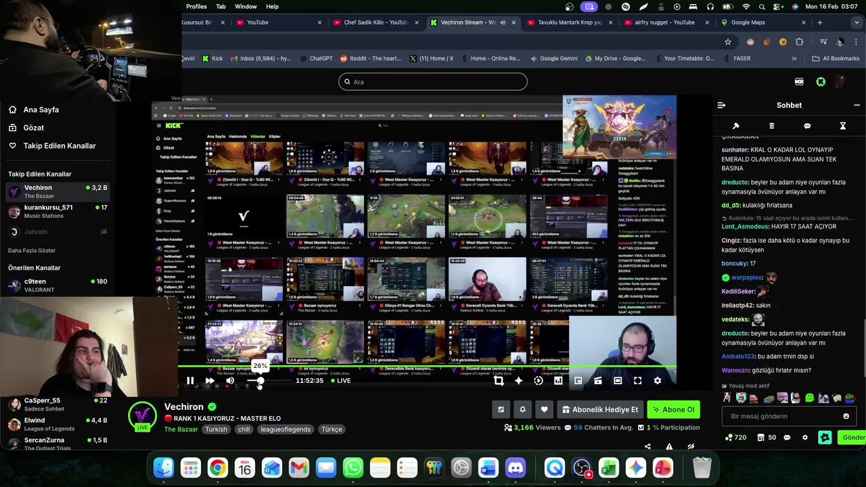Toggle theater mode in the player
Image resolution: width=866 pixels, height=487 pixels.
(x=618, y=381)
